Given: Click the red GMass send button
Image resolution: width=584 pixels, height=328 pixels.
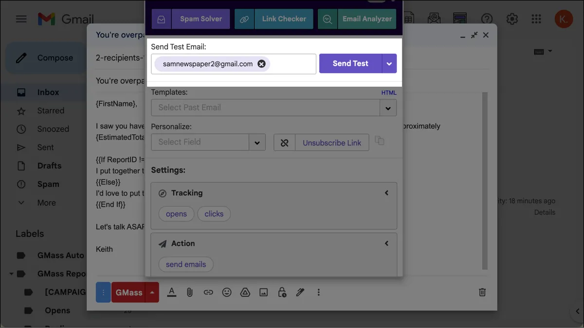Looking at the screenshot, I should 128,292.
